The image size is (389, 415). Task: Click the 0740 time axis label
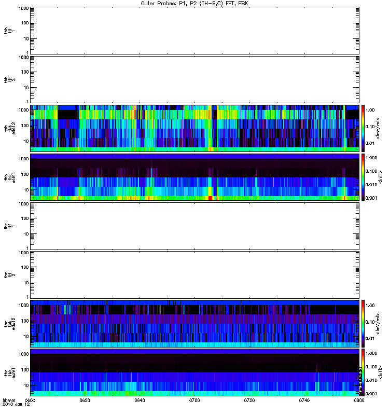click(304, 400)
